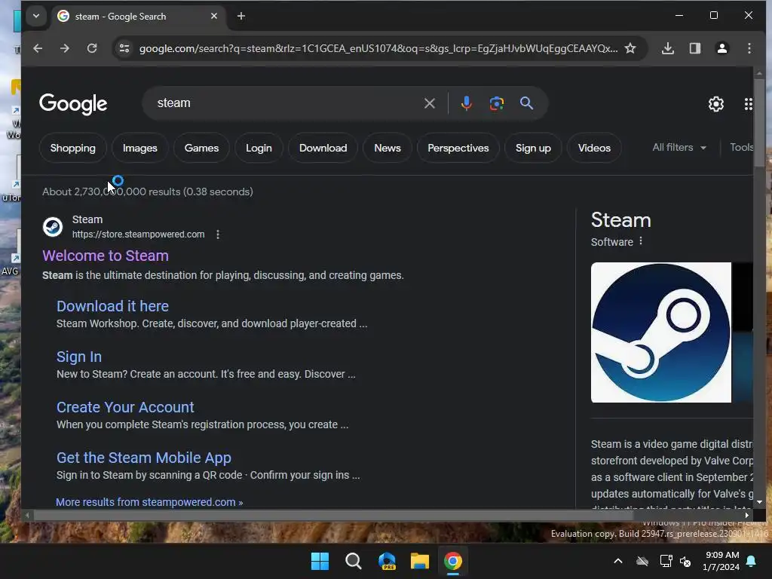Open Windows taskbar Search
The height and width of the screenshot is (579, 772).
click(353, 561)
